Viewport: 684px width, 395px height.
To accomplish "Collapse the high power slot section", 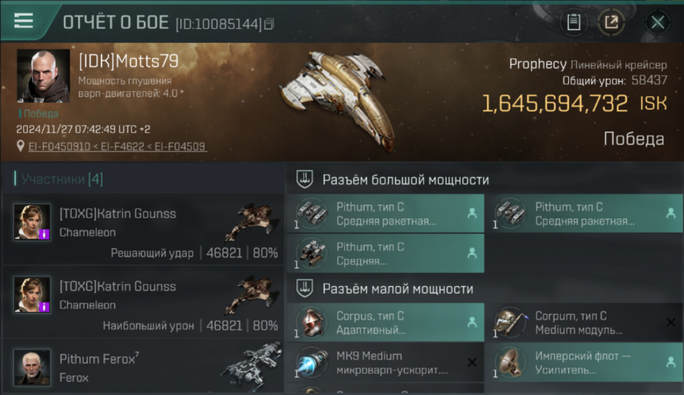I will pyautogui.click(x=305, y=179).
